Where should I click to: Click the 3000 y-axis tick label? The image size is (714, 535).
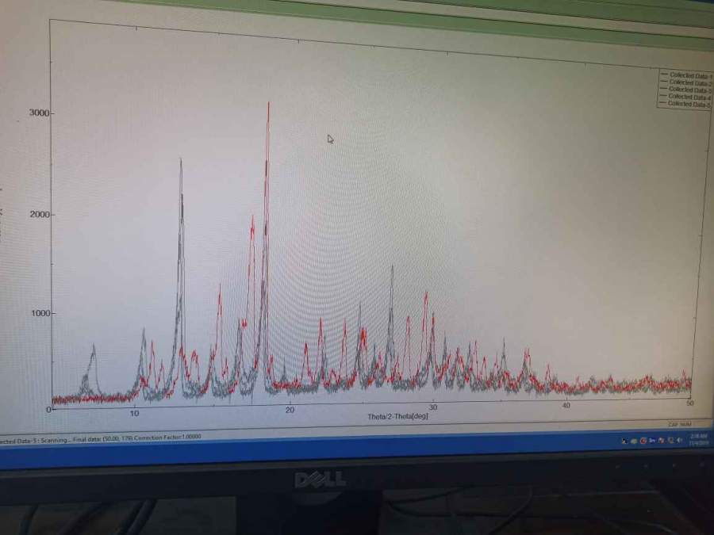pyautogui.click(x=39, y=113)
